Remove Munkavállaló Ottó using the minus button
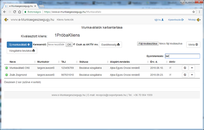The height and width of the screenshot is (130, 204). point(192,68)
